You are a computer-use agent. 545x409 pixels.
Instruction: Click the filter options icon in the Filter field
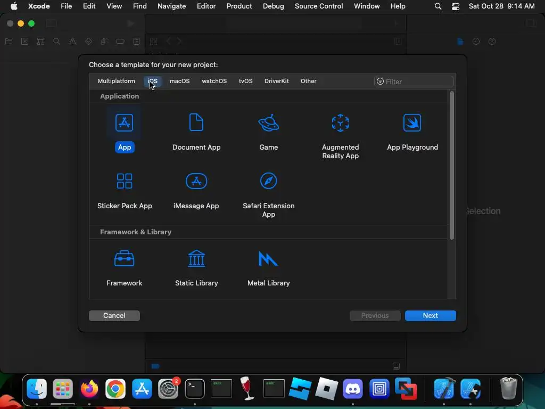point(380,81)
